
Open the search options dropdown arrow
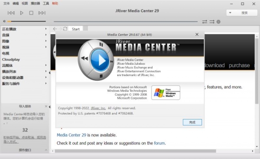click(230, 13)
